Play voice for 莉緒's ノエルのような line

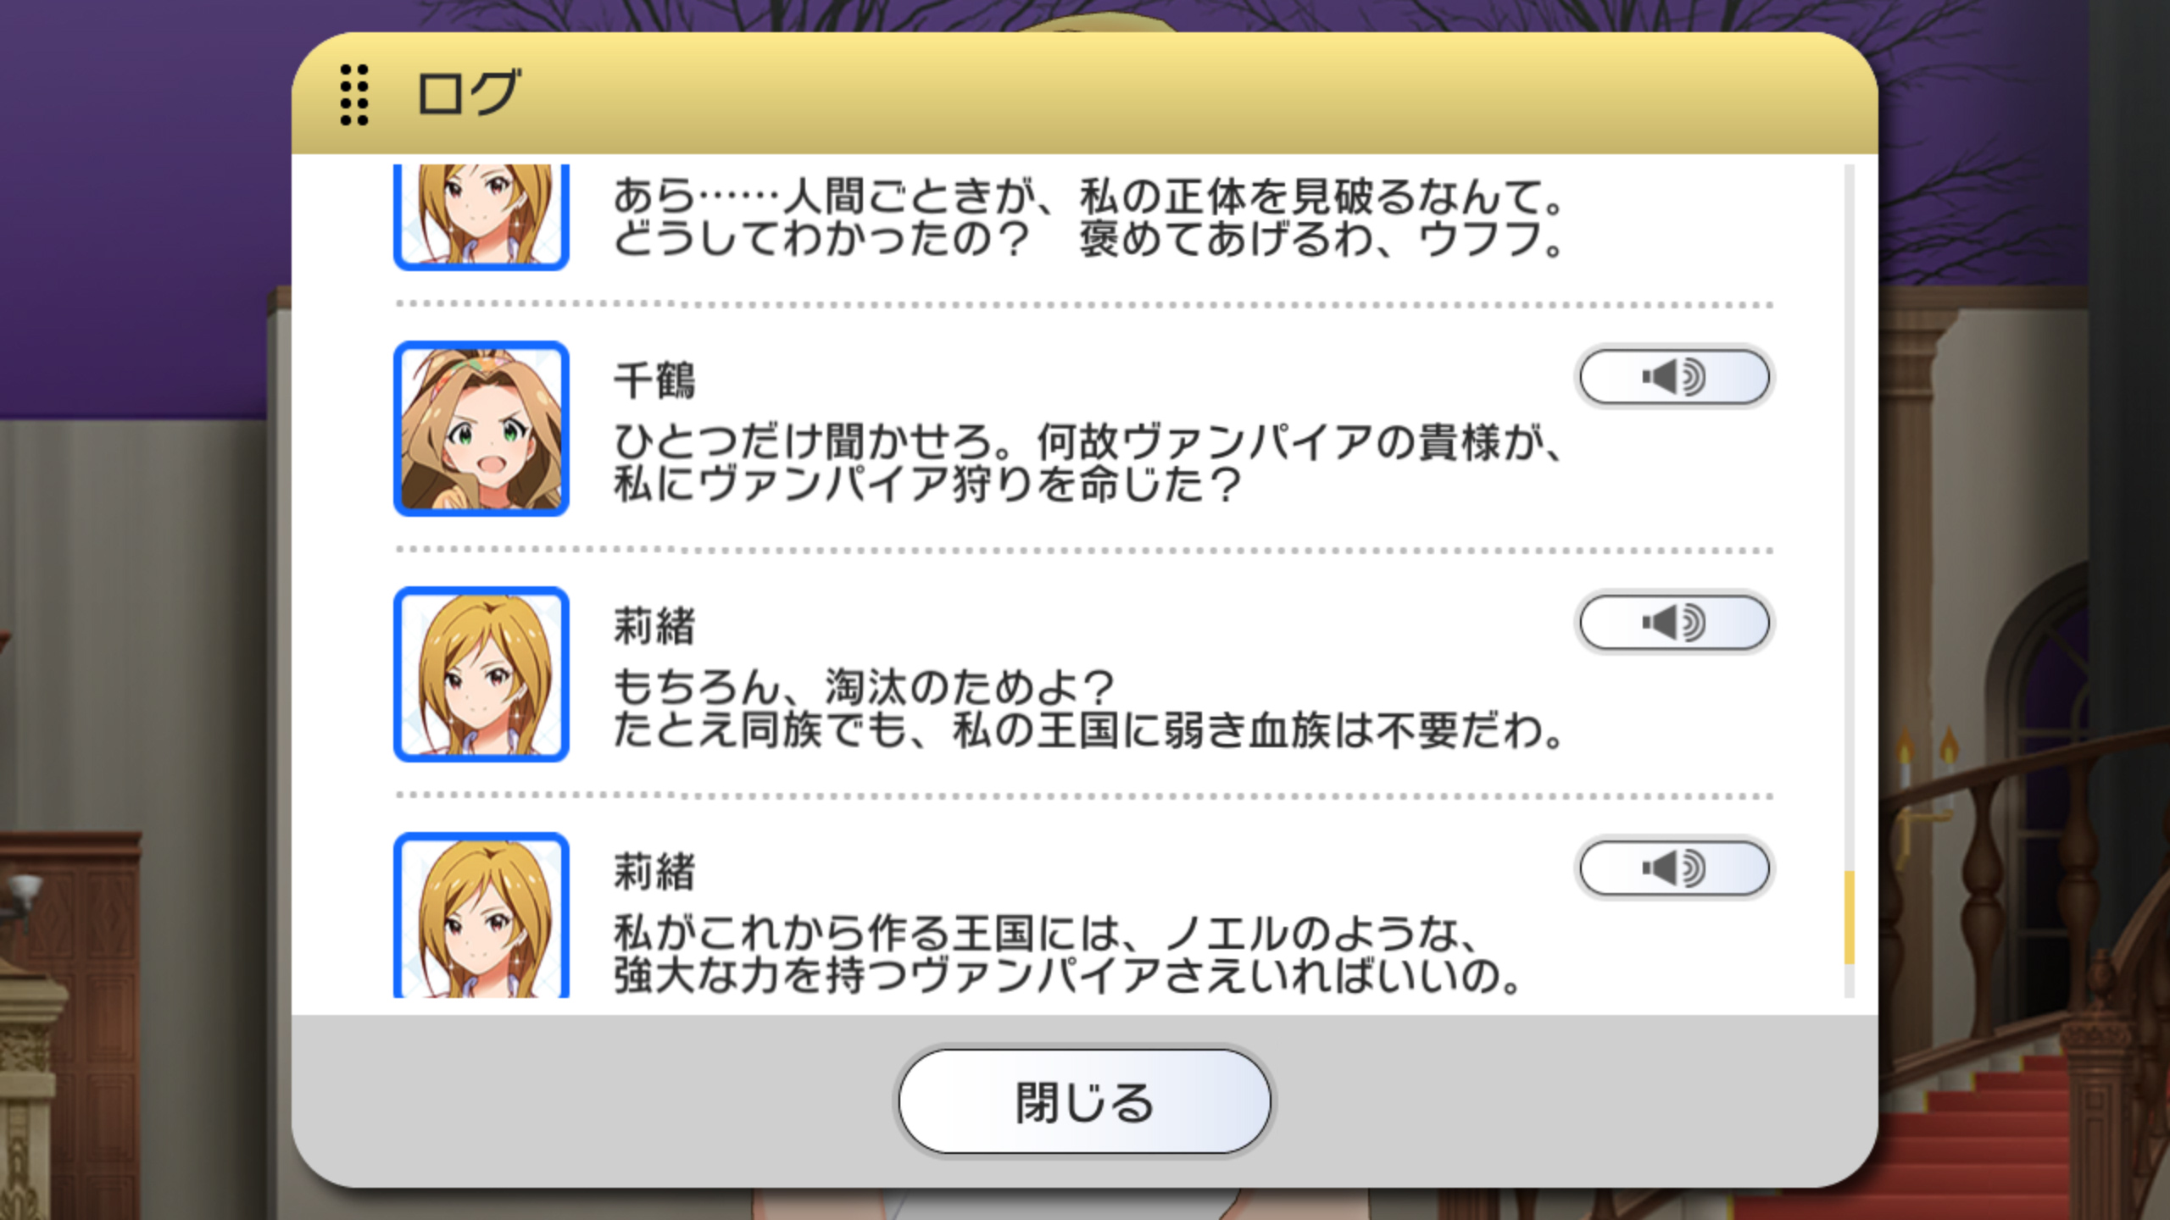(1674, 868)
